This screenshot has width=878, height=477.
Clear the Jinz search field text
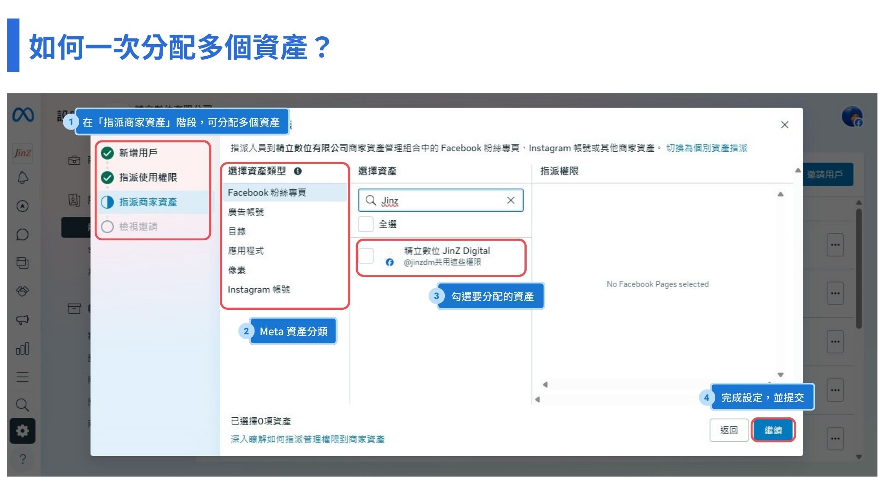tap(511, 200)
